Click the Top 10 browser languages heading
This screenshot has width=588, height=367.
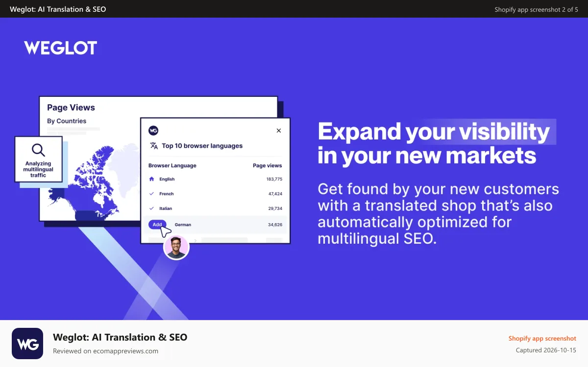point(202,146)
